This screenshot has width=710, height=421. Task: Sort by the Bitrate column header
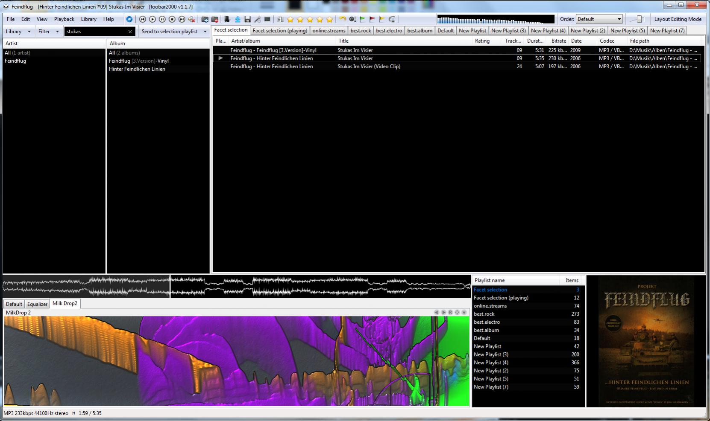pos(558,41)
